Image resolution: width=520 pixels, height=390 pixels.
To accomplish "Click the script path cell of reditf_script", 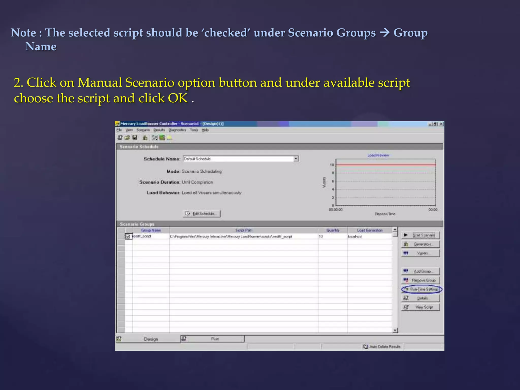I will coord(244,236).
